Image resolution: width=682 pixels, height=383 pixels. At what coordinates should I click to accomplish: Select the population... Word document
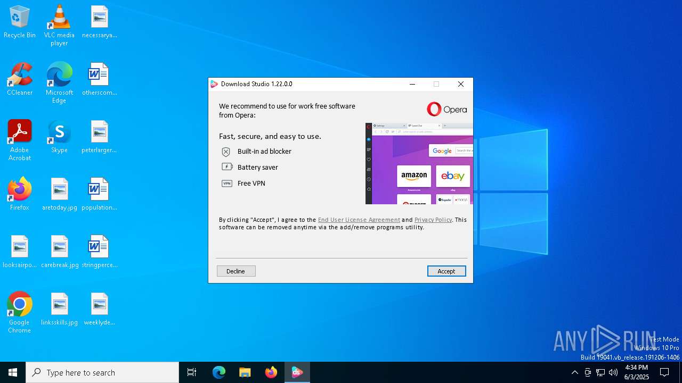pyautogui.click(x=100, y=195)
